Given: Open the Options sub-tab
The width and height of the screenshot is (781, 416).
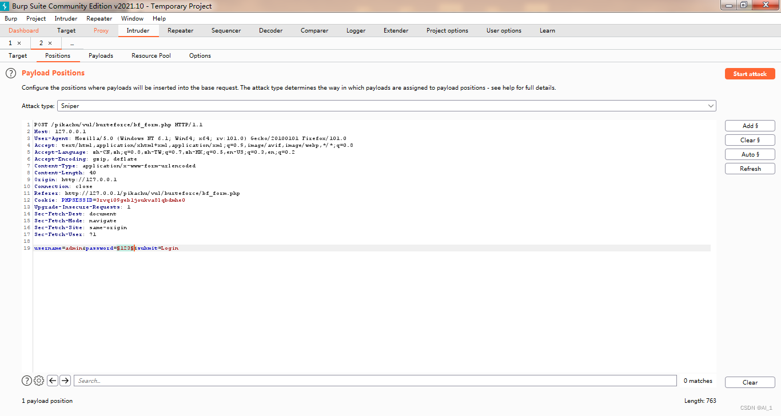Looking at the screenshot, I should [200, 56].
